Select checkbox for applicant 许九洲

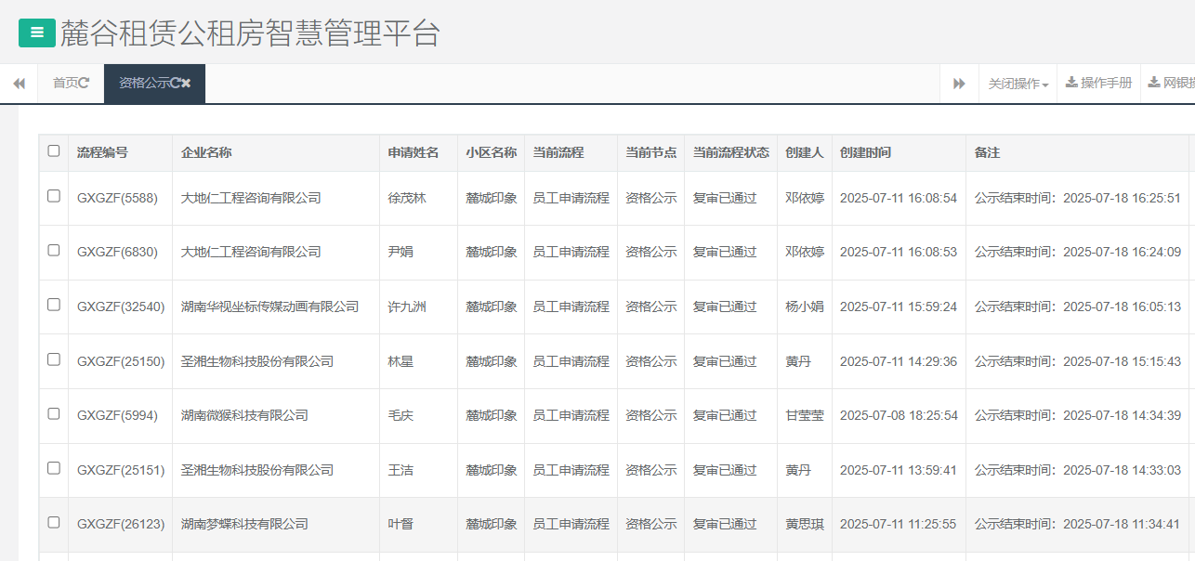54,305
